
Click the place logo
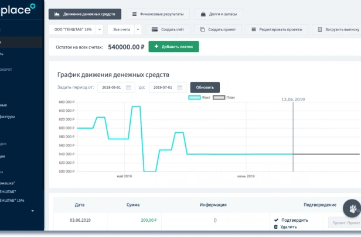[x=18, y=9]
